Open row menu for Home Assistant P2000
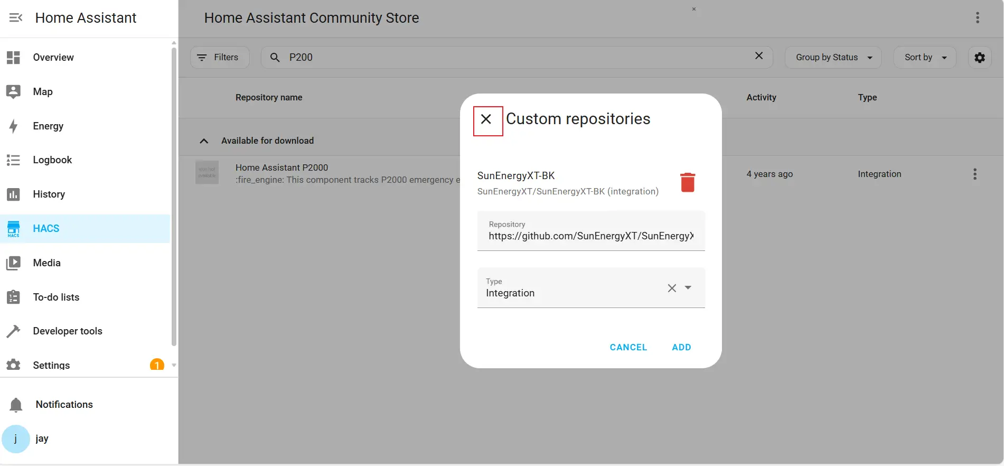Image resolution: width=1004 pixels, height=466 pixels. point(974,174)
